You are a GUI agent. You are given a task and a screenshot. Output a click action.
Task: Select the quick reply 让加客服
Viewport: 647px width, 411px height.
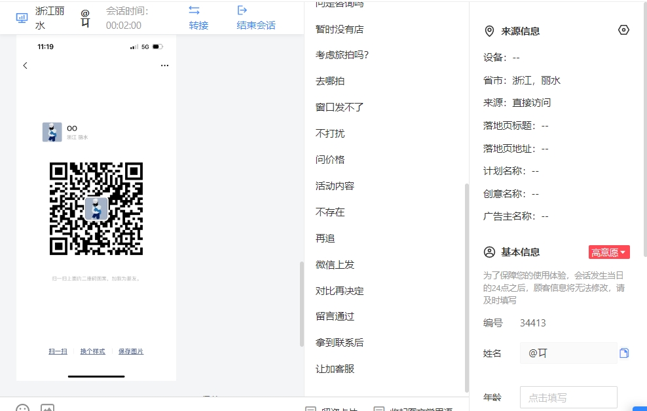tap(335, 369)
